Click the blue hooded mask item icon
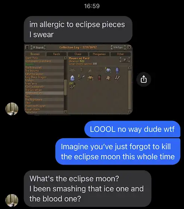Image resolution: width=184 pixels, height=209 pixels. pyautogui.click(x=72, y=78)
